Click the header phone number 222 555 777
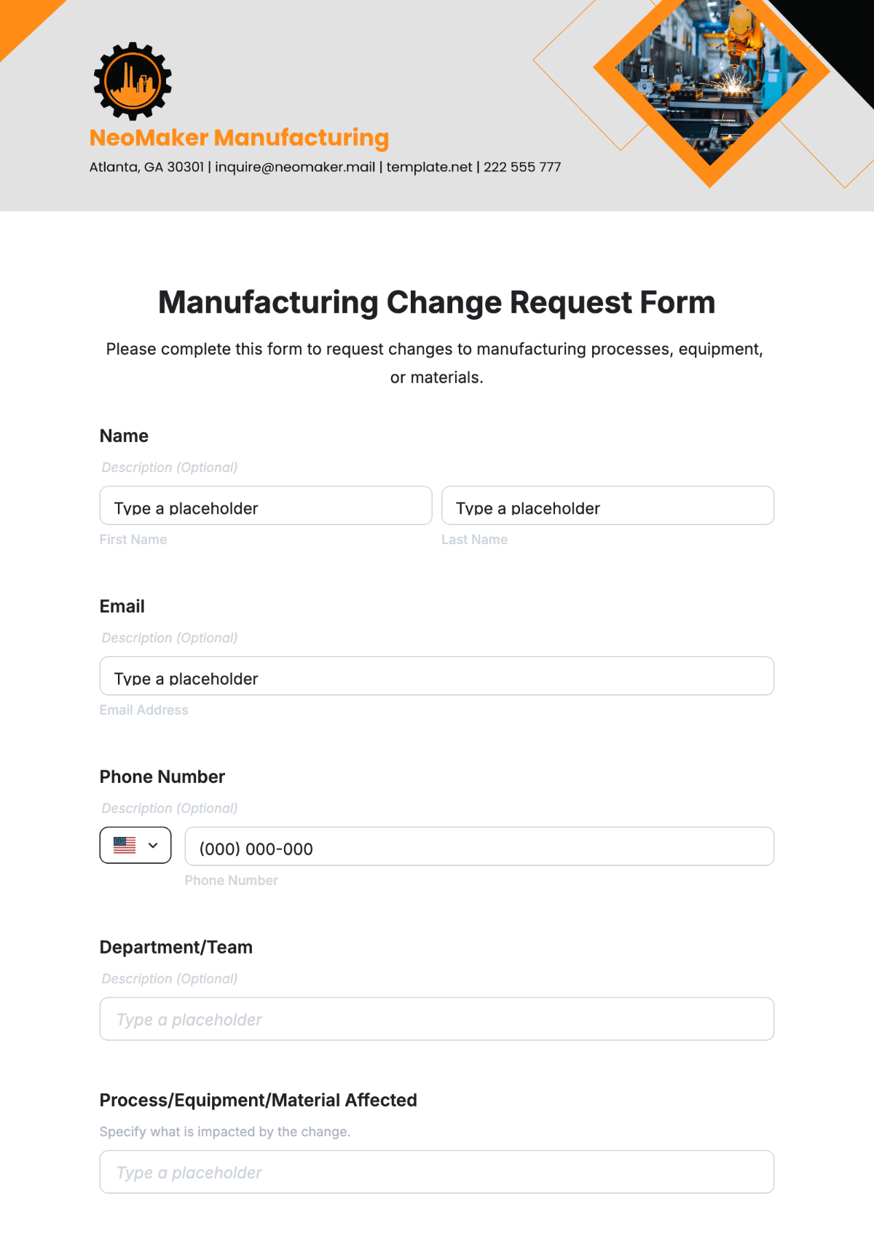This screenshot has width=874, height=1239. point(522,167)
